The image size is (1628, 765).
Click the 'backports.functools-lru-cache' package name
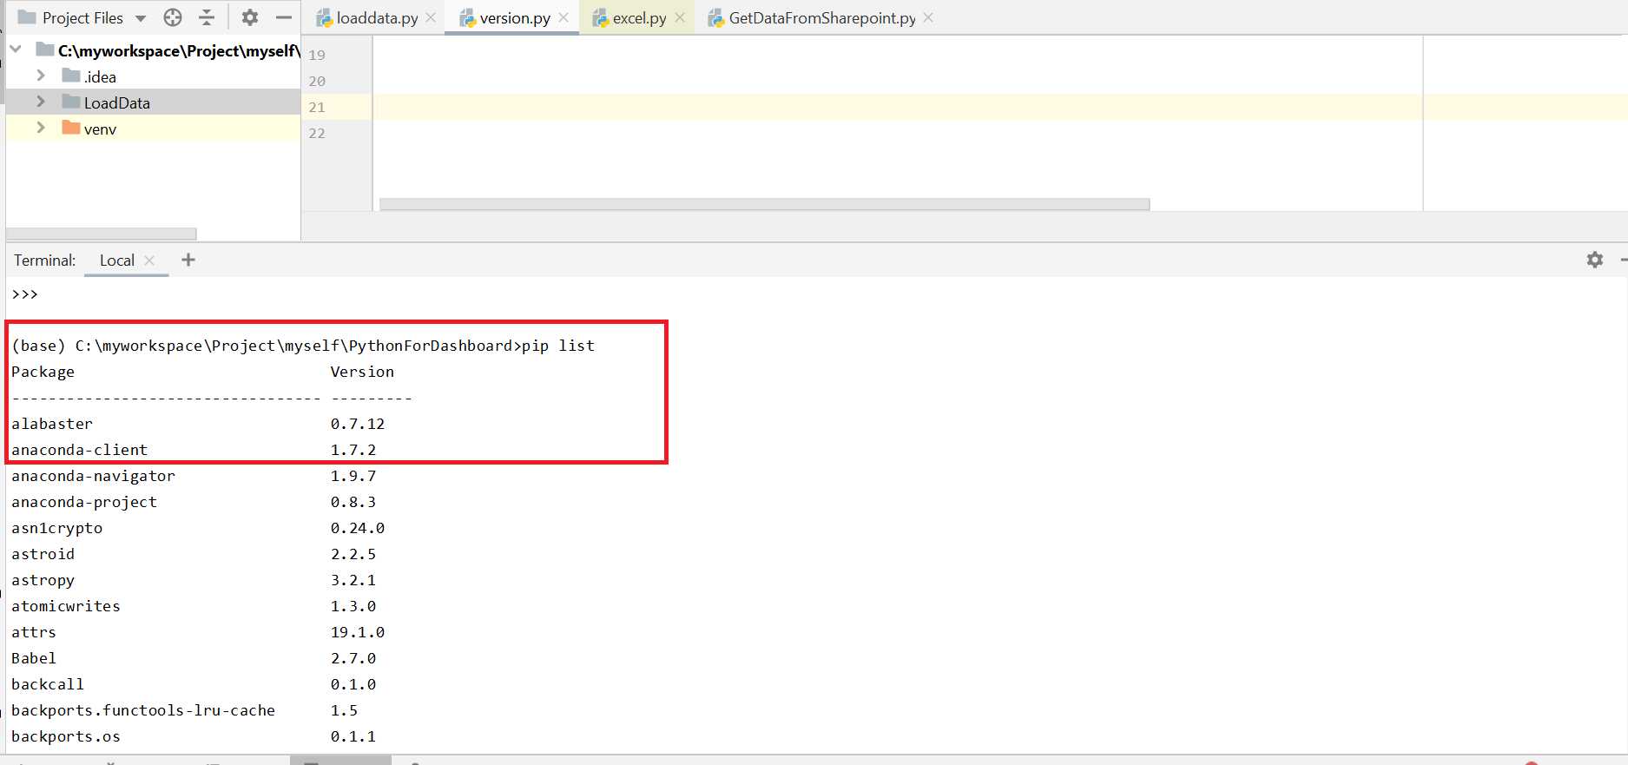tap(143, 710)
